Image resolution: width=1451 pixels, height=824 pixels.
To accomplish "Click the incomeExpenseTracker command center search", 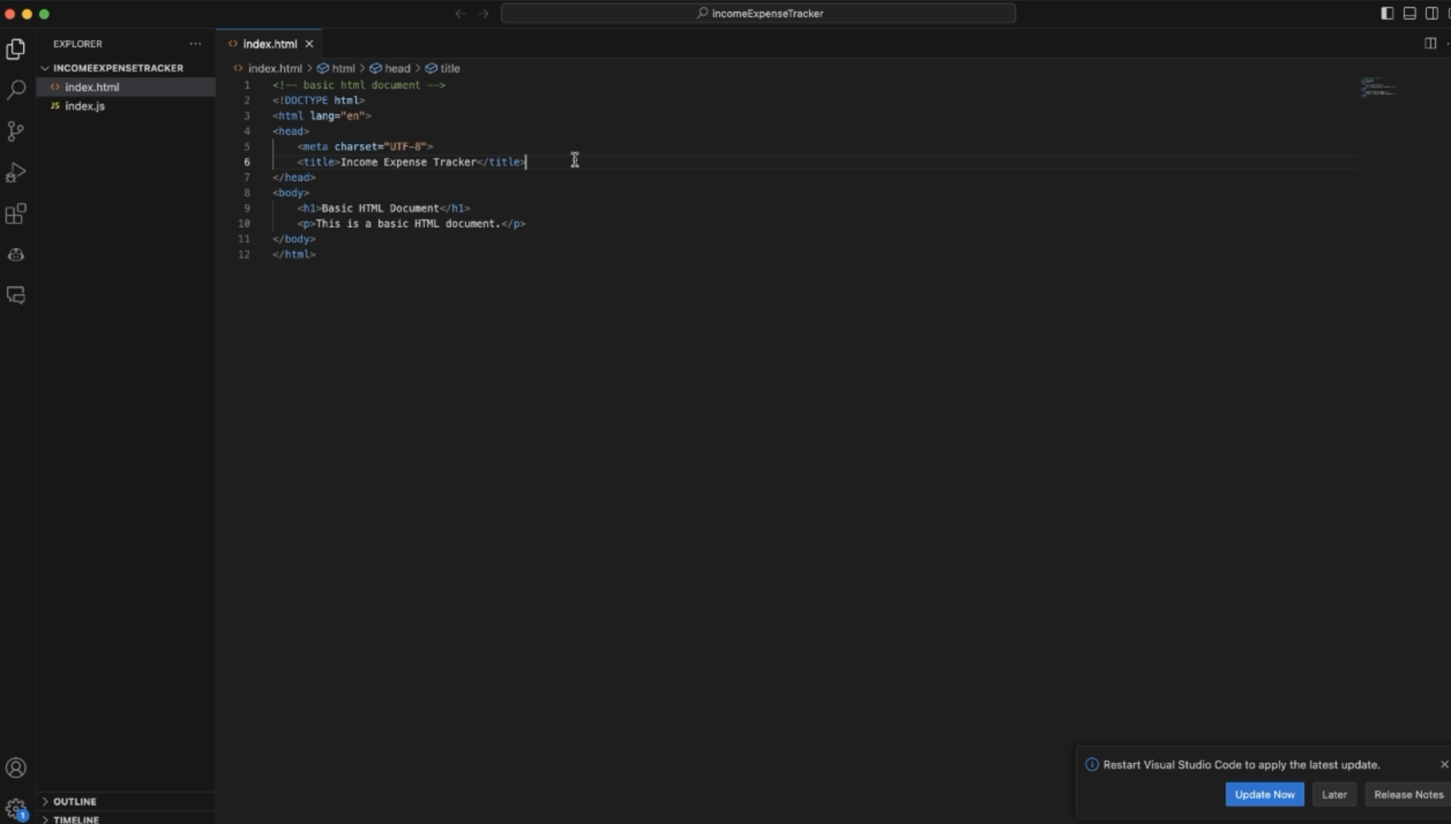I will tap(758, 13).
